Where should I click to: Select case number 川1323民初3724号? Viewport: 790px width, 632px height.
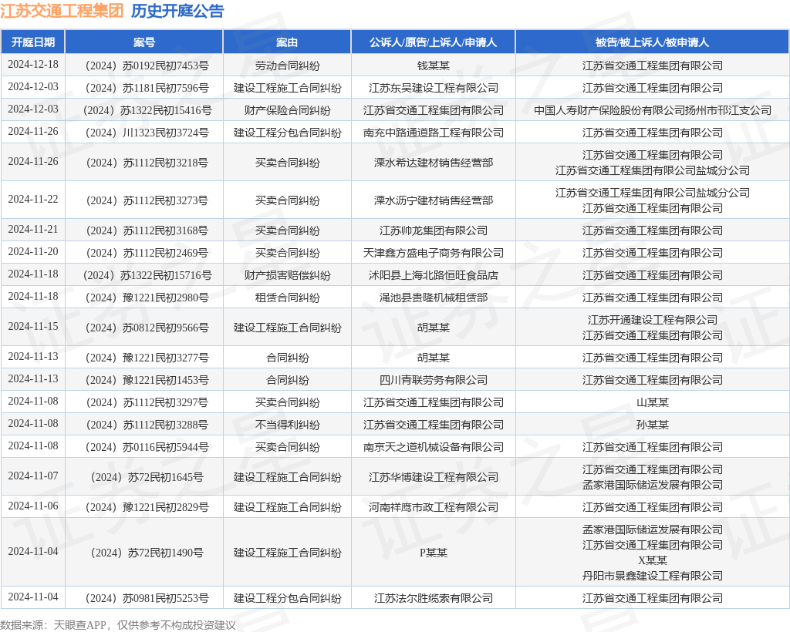(x=147, y=133)
